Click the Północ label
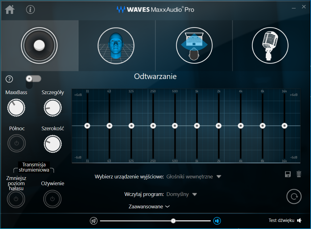 pos(17,128)
